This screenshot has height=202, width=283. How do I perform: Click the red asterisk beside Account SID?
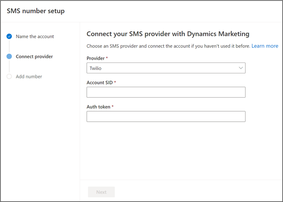click(115, 83)
